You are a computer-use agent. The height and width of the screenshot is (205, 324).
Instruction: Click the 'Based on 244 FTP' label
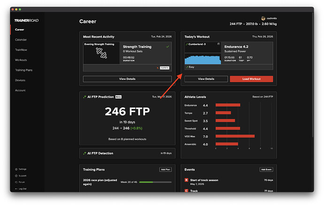pyautogui.click(x=262, y=97)
